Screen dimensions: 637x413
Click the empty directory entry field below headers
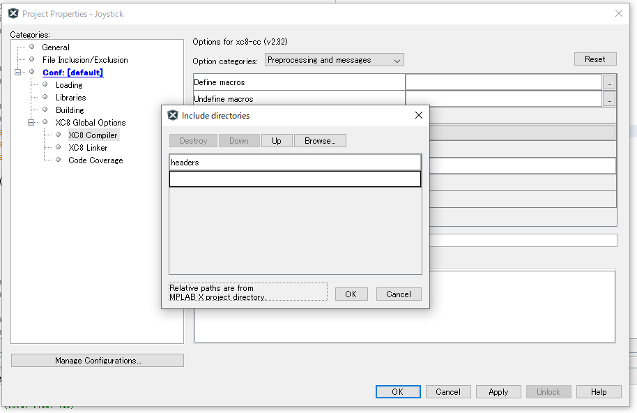[x=295, y=179]
